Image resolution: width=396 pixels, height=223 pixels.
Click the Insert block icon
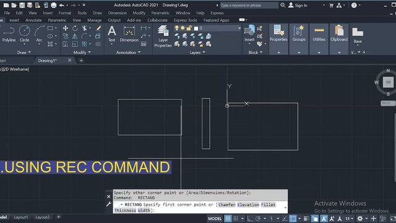click(x=249, y=33)
